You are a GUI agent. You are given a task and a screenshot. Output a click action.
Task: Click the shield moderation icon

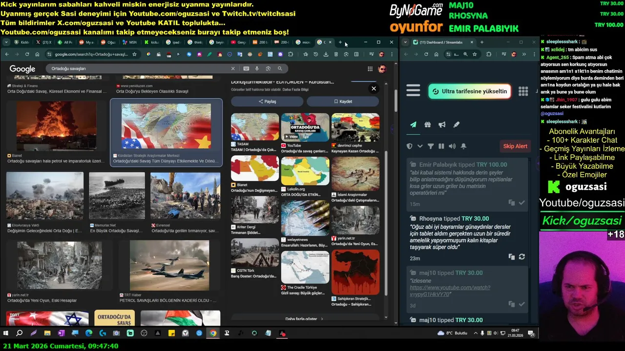pyautogui.click(x=410, y=146)
